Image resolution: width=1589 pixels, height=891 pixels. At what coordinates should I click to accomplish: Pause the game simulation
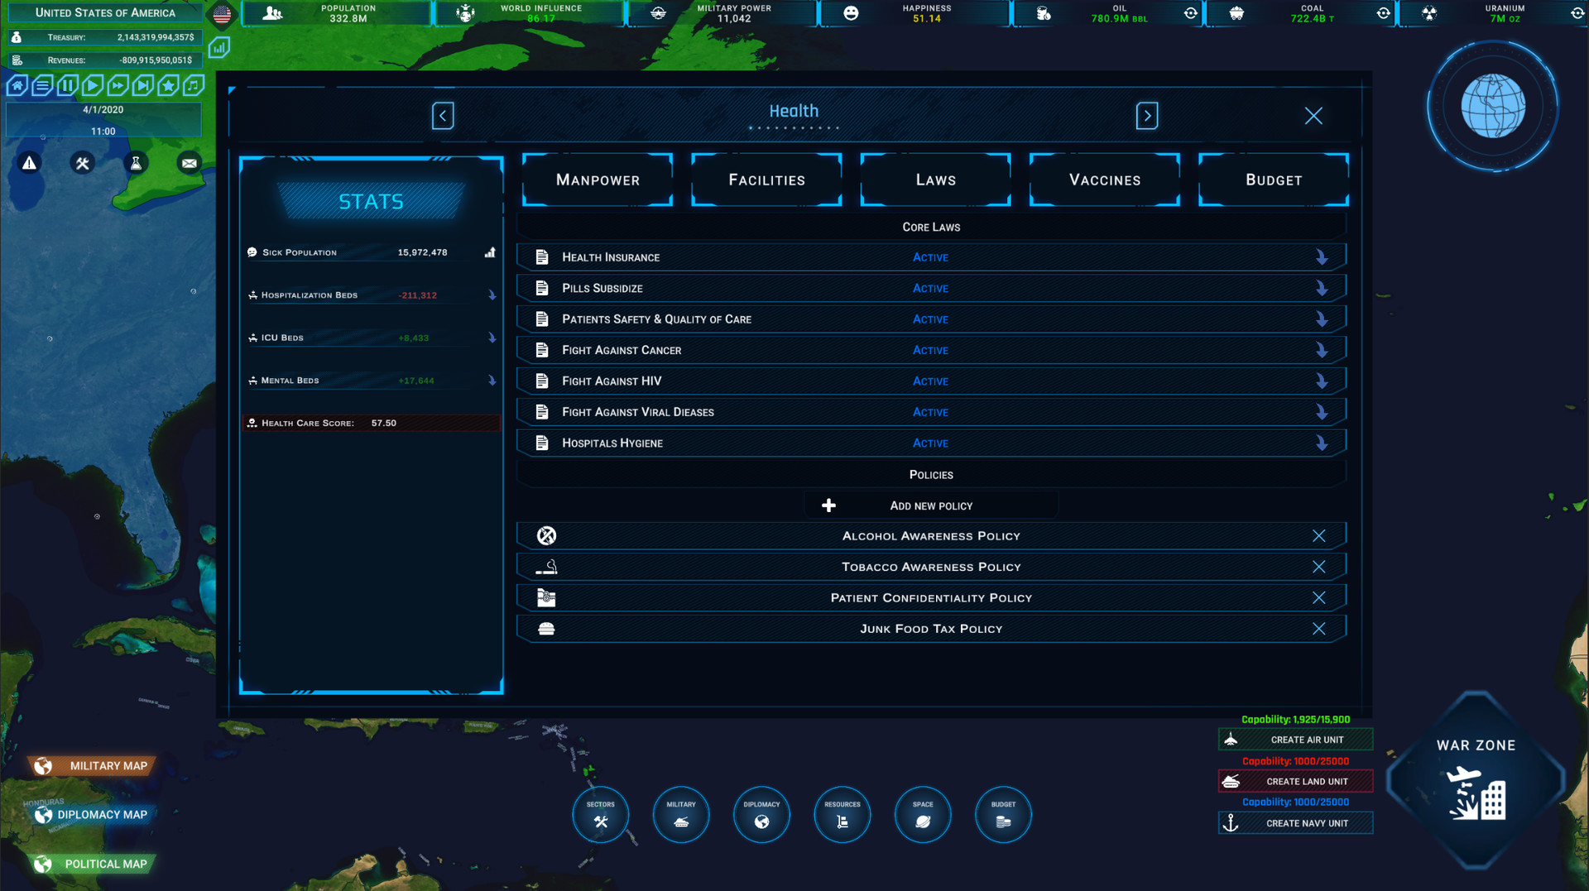click(66, 85)
